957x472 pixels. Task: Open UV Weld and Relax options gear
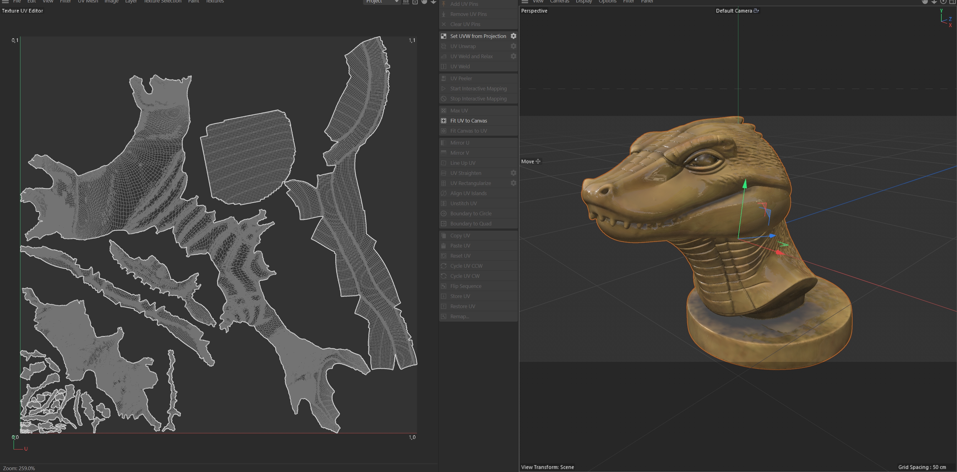pyautogui.click(x=513, y=56)
